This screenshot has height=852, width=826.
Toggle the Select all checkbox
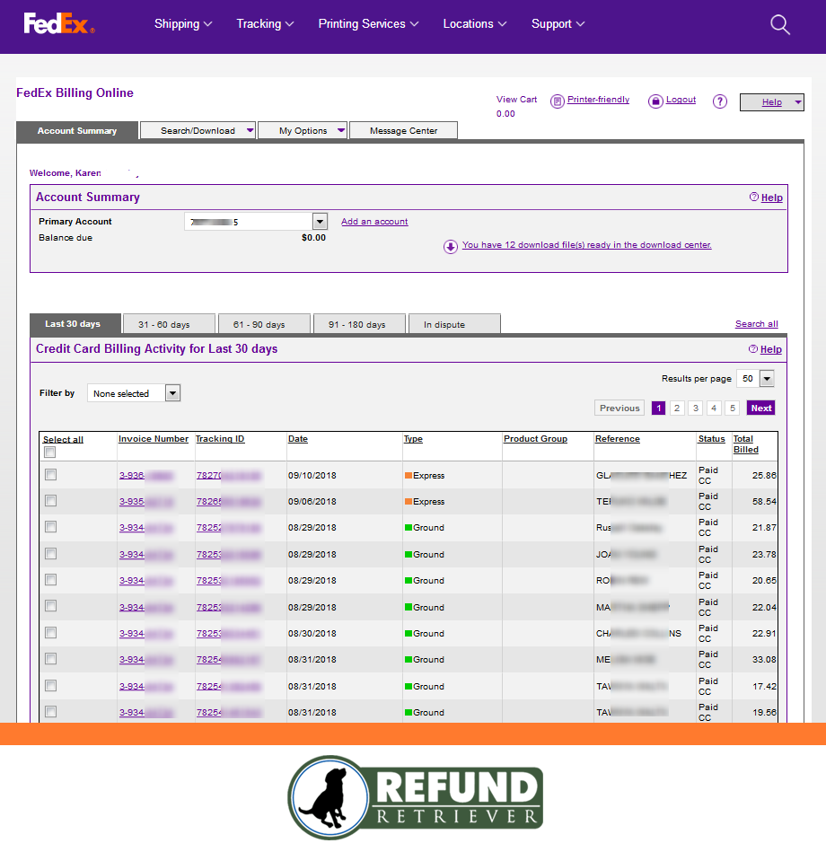pos(50,452)
